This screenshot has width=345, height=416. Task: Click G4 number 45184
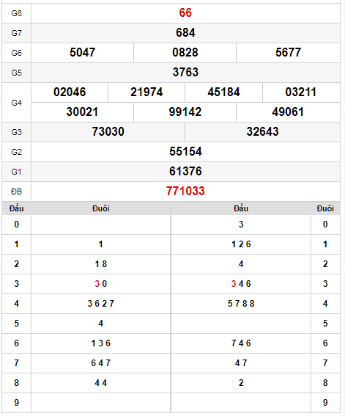(x=223, y=92)
